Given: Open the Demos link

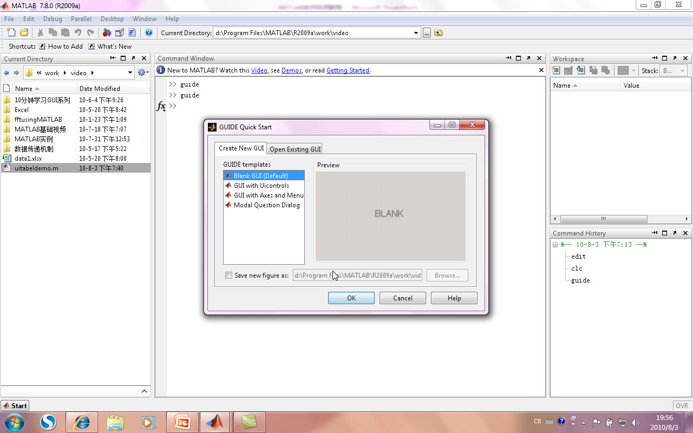Looking at the screenshot, I should tap(291, 70).
